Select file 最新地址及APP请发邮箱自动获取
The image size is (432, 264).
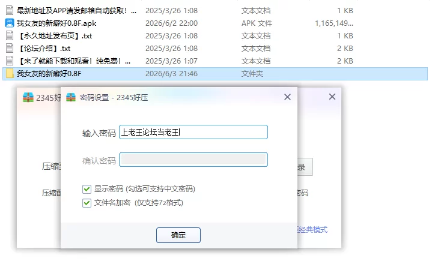click(76, 10)
